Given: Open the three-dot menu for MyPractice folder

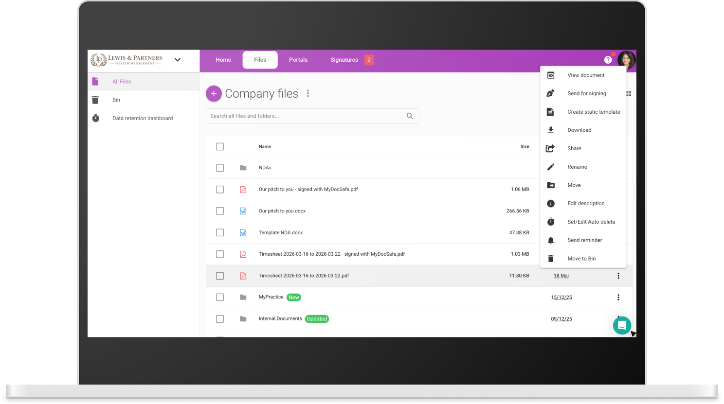Looking at the screenshot, I should coord(618,297).
